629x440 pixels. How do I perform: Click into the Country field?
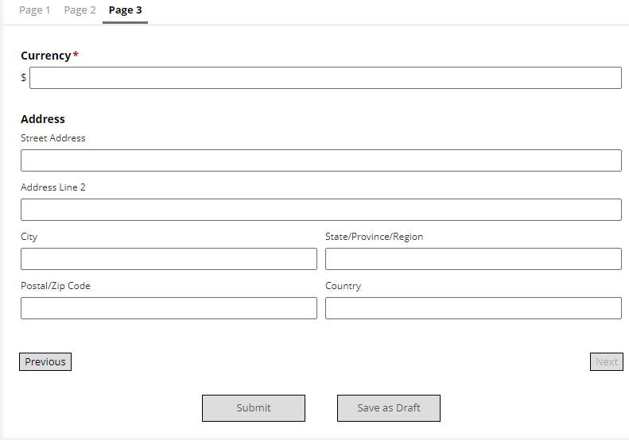[473, 308]
